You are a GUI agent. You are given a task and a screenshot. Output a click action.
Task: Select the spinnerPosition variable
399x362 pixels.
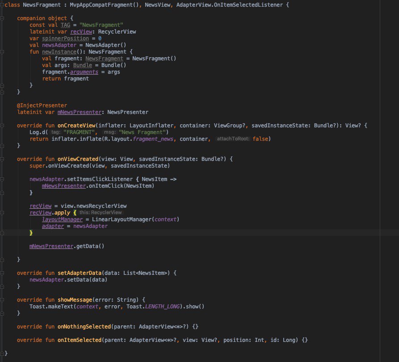[x=65, y=38]
